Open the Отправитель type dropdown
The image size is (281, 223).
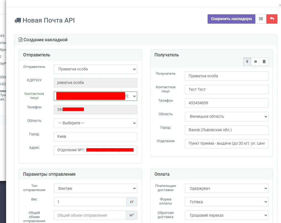pyautogui.click(x=95, y=69)
